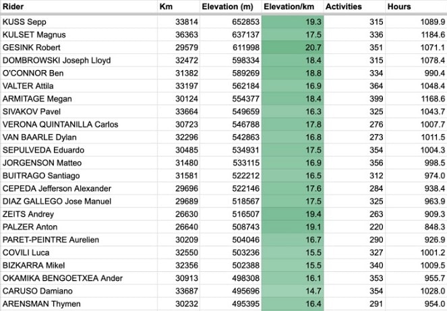Viewport: 447px width, 311px height.
Task: Click the green 20.7 cell for GESINK Robert
Action: [x=293, y=48]
